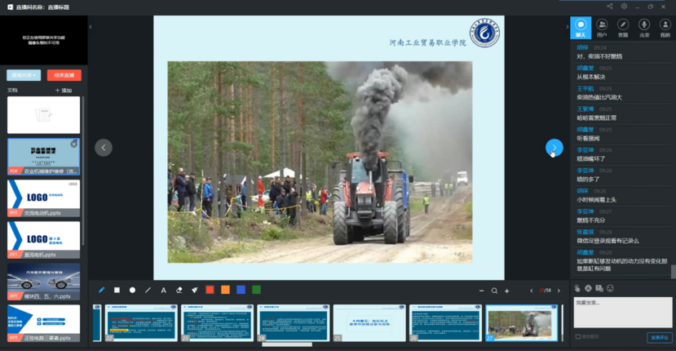Open the 模块四、五、六.pptx document
The height and width of the screenshot is (351, 676).
pos(43,282)
